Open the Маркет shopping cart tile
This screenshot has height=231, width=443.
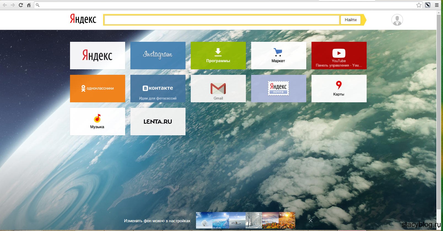(279, 56)
